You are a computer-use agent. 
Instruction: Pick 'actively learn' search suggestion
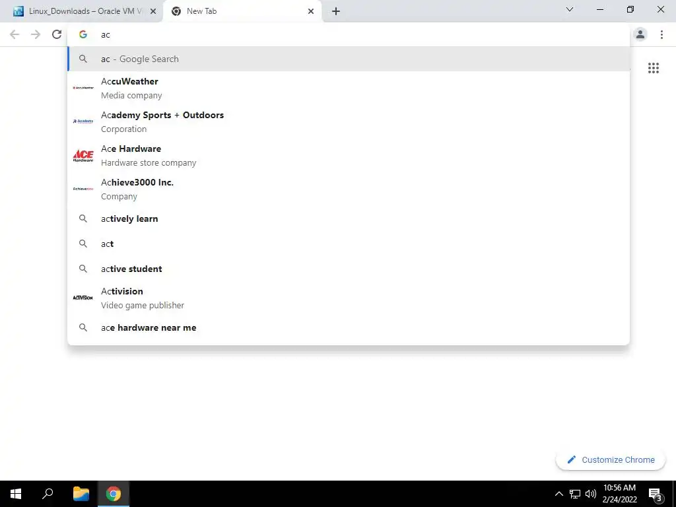click(349, 219)
